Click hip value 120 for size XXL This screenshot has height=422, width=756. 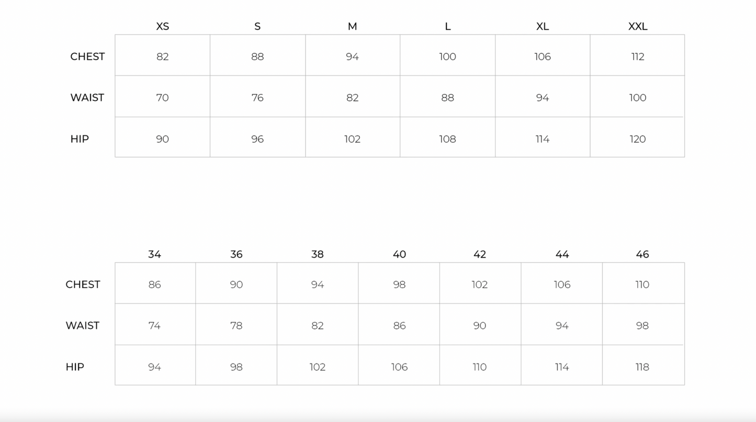point(637,139)
